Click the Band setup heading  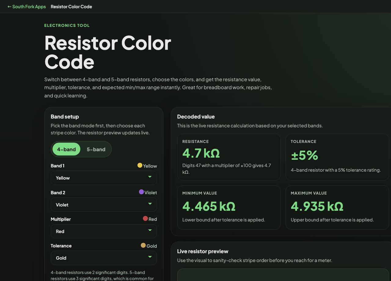65,117
